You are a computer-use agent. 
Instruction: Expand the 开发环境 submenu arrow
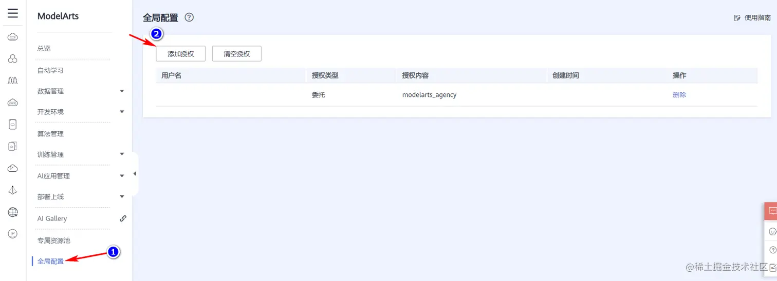122,112
